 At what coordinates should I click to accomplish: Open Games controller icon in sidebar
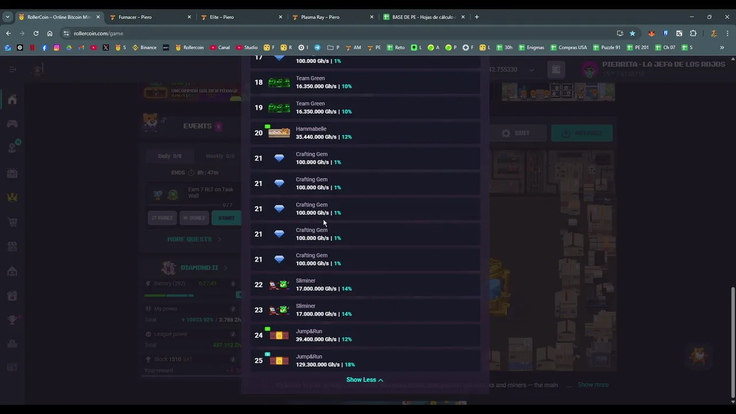[12, 124]
